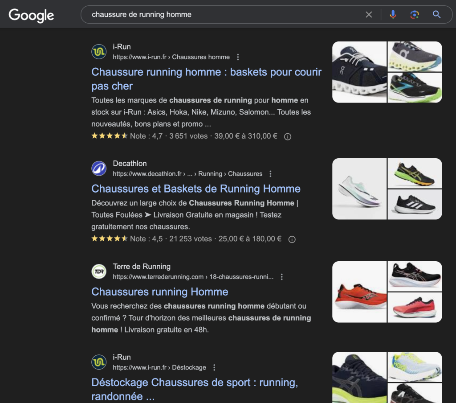Click the orange running shoe thumbnail
This screenshot has width=456, height=403.
pyautogui.click(x=359, y=292)
